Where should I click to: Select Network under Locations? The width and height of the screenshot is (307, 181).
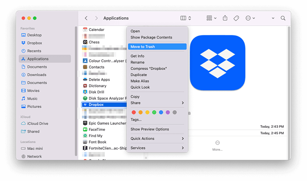[35, 157]
